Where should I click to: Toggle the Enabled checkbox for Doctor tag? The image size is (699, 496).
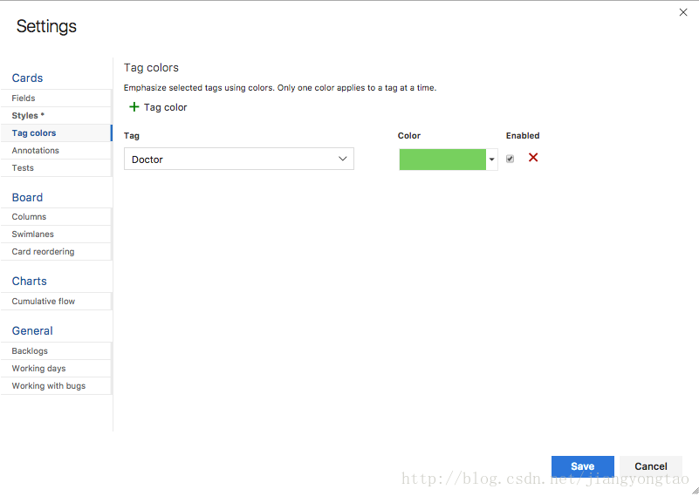(x=510, y=159)
